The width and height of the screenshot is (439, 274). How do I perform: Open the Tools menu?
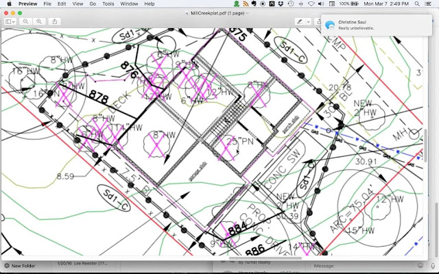108,3
